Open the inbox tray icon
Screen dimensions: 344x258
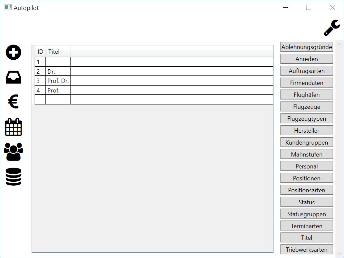[x=13, y=77]
